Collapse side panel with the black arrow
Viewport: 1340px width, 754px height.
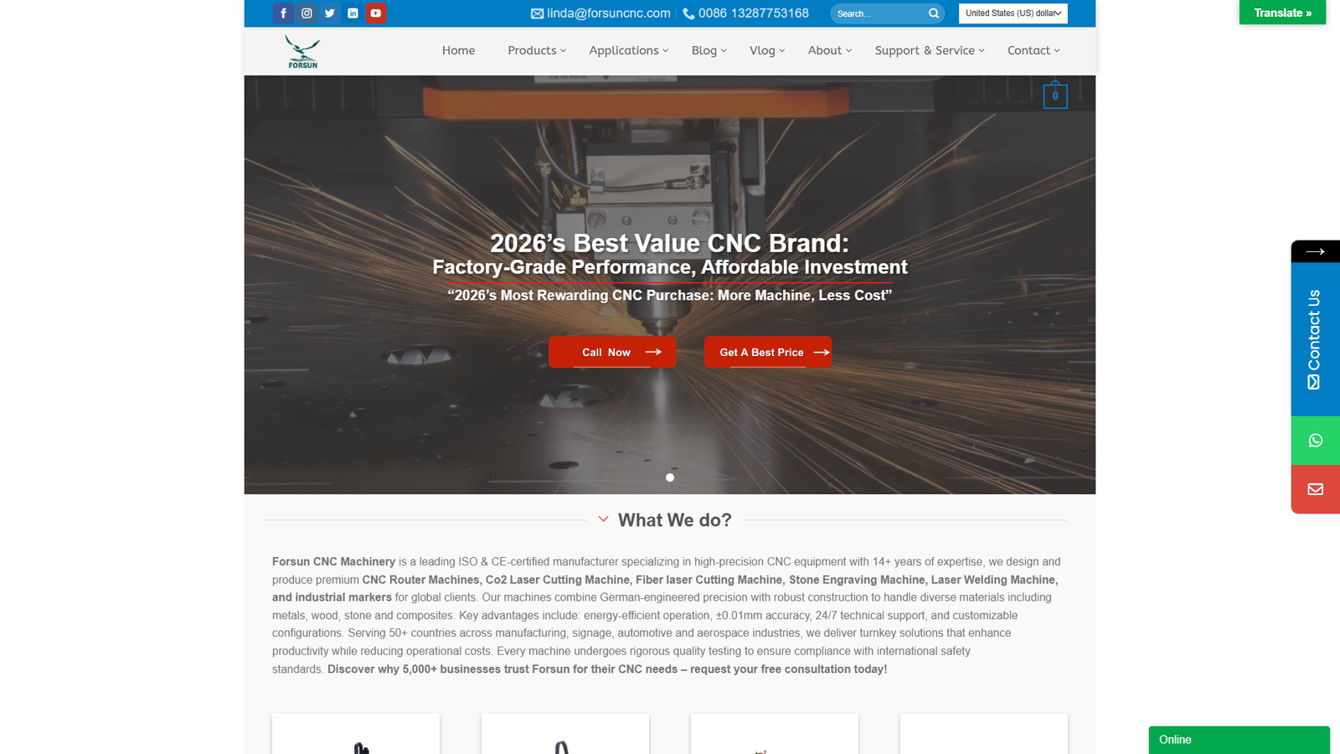1316,251
